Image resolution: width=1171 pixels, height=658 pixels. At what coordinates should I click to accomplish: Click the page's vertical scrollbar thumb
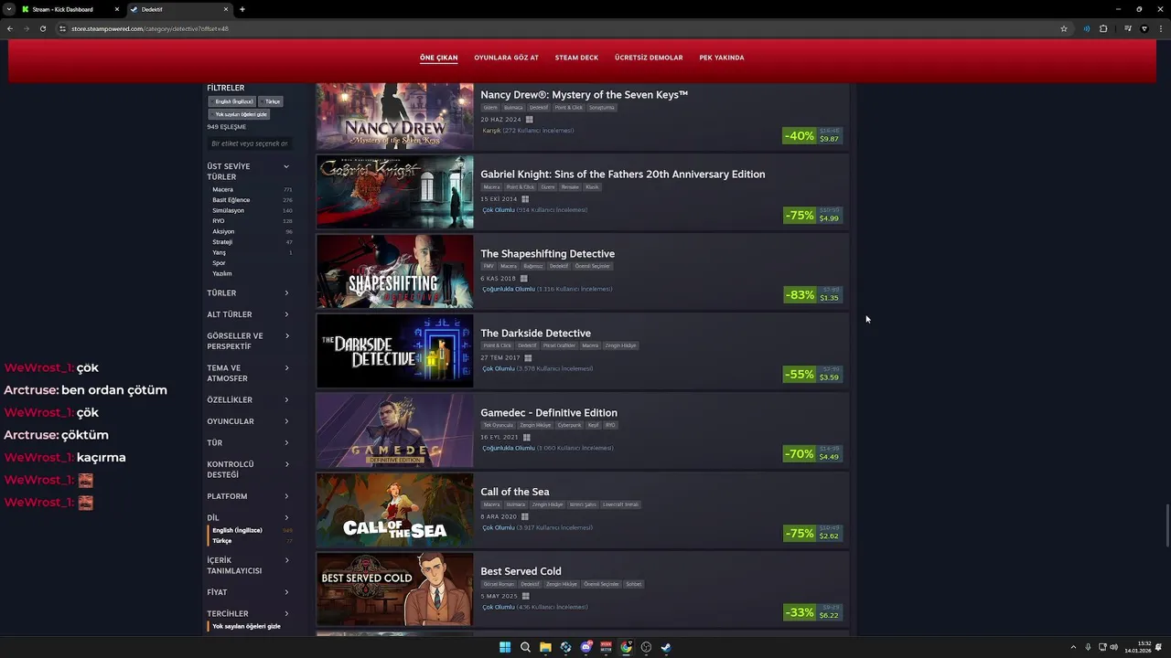point(1166,524)
